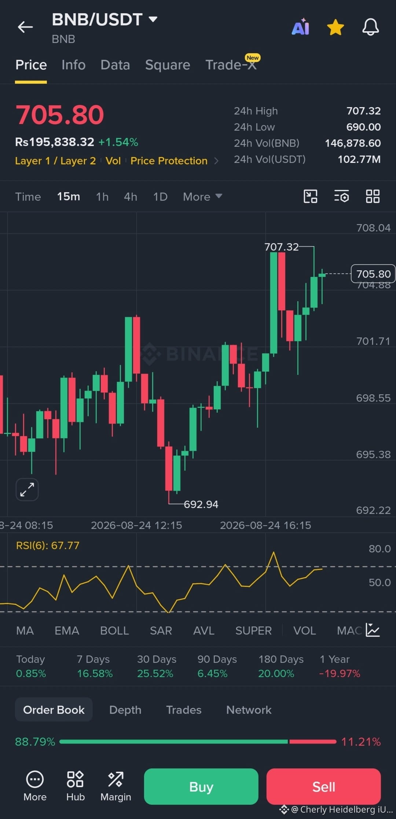Tap the 24h High value 707.32
This screenshot has width=396, height=819.
click(x=363, y=111)
